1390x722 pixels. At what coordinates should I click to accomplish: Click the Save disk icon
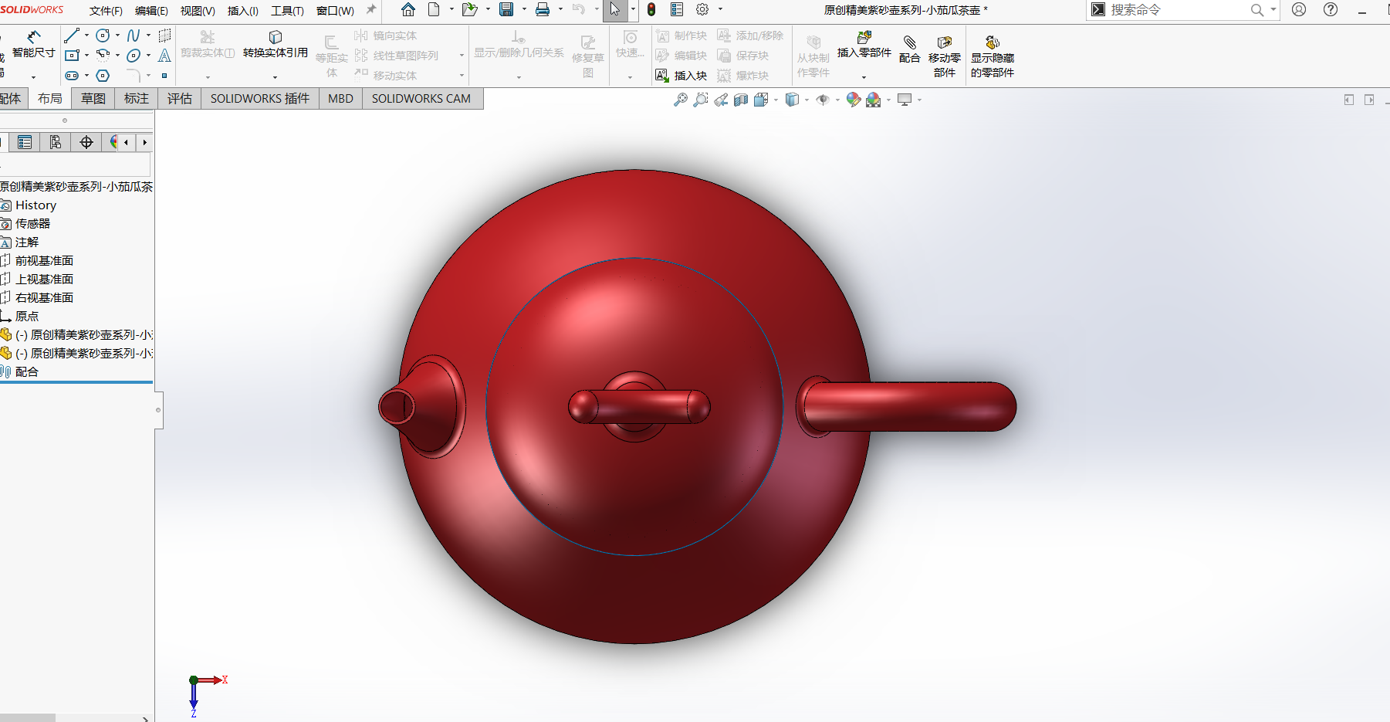point(506,9)
